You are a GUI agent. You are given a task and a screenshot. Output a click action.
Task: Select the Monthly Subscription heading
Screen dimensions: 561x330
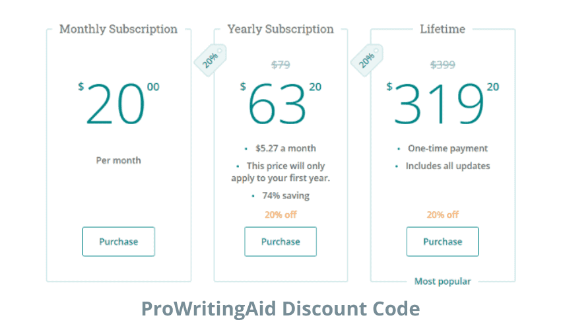[118, 29]
